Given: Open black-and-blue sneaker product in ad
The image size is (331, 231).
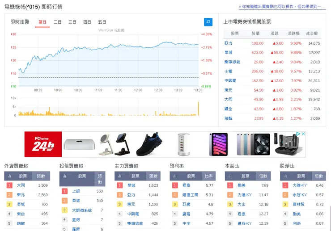Looking at the screenshot, I should coord(149,144).
